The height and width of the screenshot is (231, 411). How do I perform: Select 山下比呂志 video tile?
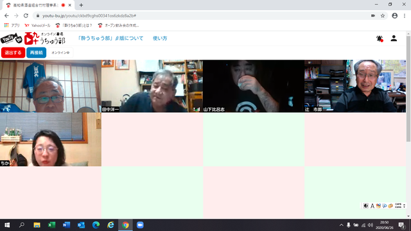coord(254,86)
